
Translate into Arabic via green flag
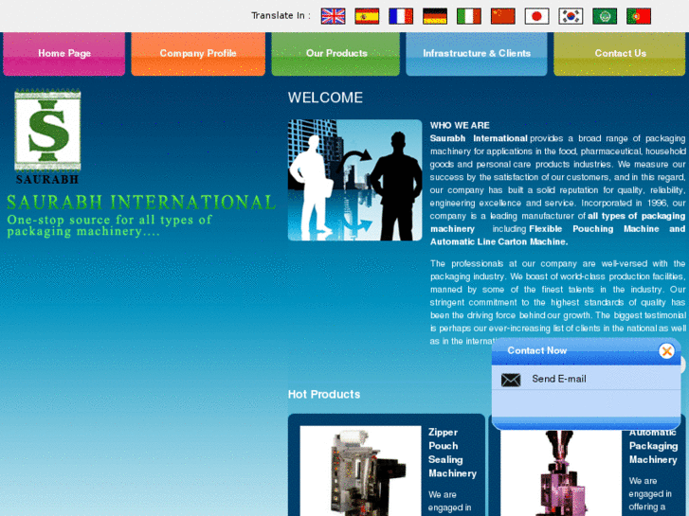point(605,16)
